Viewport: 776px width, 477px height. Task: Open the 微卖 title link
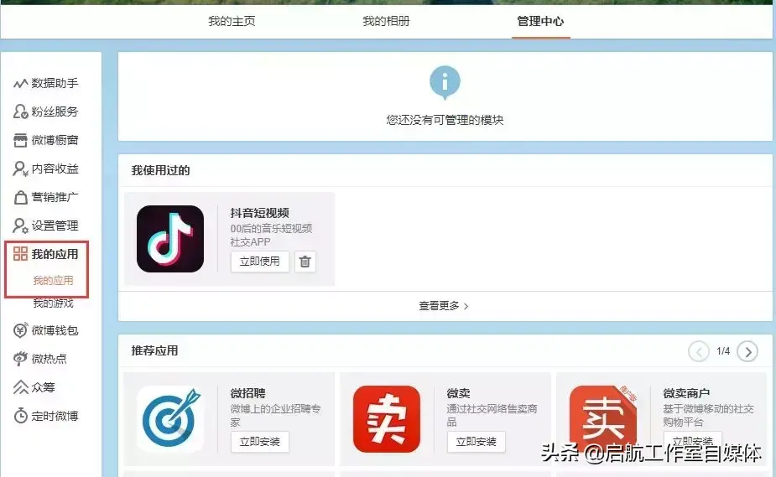(458, 393)
